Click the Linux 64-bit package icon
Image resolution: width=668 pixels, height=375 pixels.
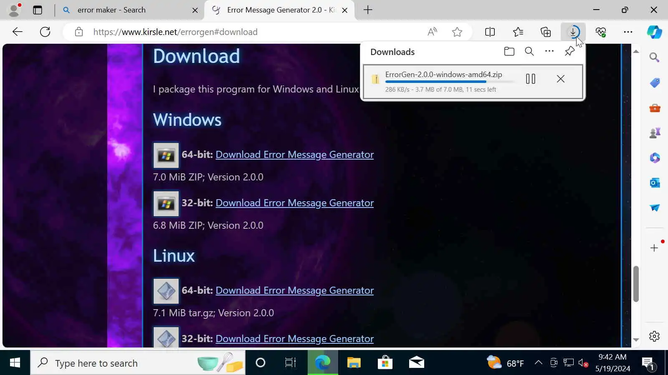coord(166,291)
